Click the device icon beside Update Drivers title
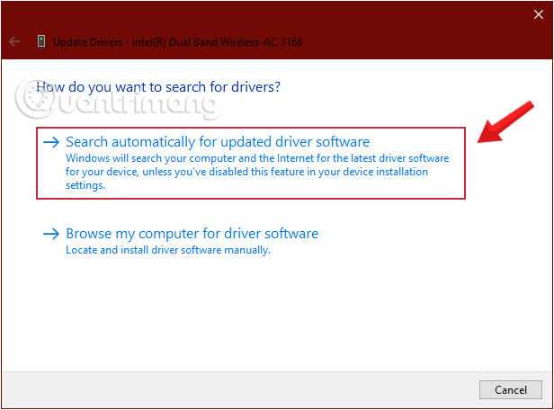Viewport: 554px width, 410px height. (40, 41)
